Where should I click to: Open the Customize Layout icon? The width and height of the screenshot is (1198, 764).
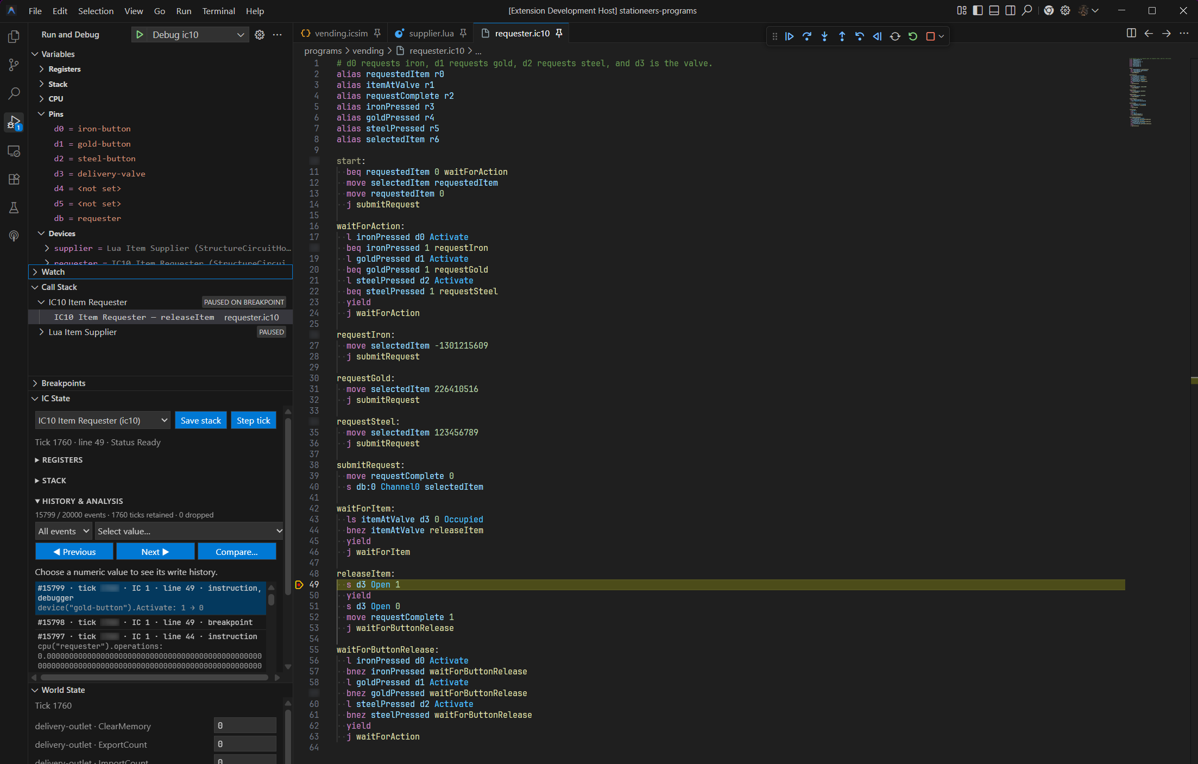click(962, 11)
